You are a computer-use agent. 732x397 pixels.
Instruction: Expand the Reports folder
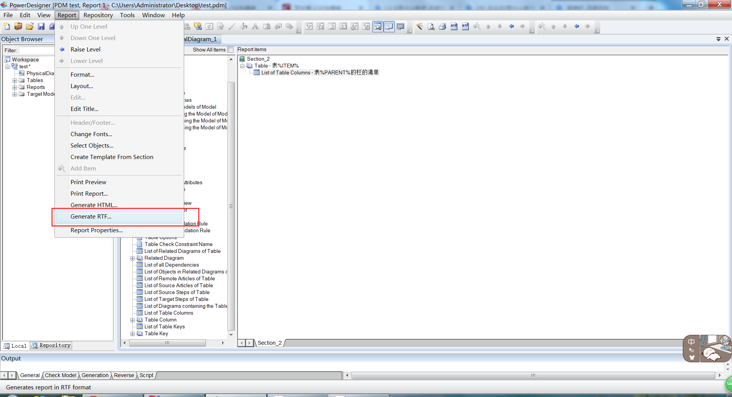14,87
